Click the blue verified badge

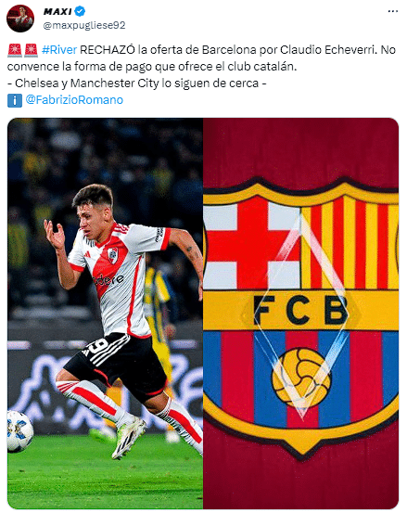[x=80, y=11]
